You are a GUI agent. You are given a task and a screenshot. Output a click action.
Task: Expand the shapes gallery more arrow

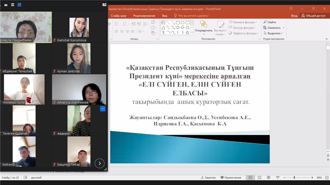coord(192,33)
